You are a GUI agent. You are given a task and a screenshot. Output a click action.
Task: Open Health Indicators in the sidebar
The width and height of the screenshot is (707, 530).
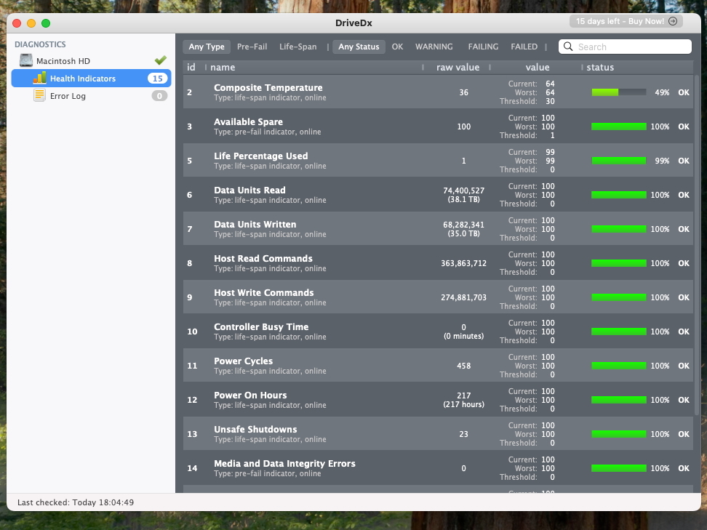point(91,78)
